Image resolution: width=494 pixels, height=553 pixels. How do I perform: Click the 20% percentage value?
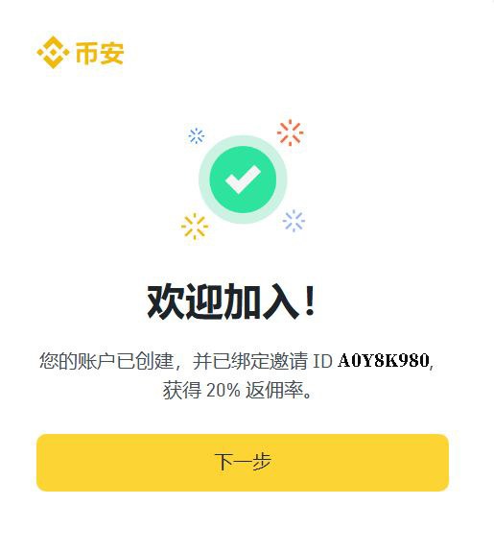click(x=223, y=391)
